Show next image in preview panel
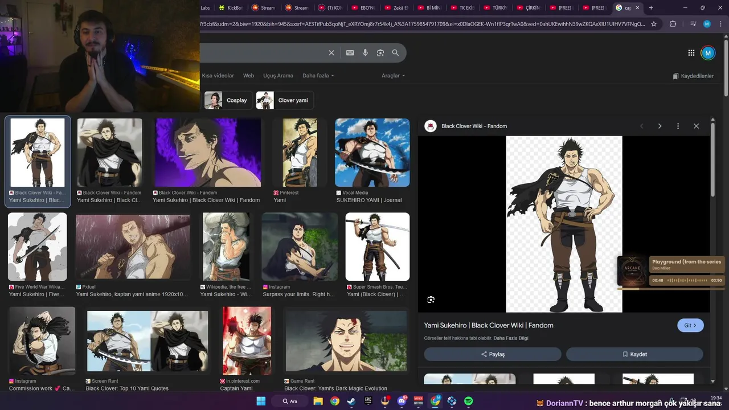 [660, 126]
